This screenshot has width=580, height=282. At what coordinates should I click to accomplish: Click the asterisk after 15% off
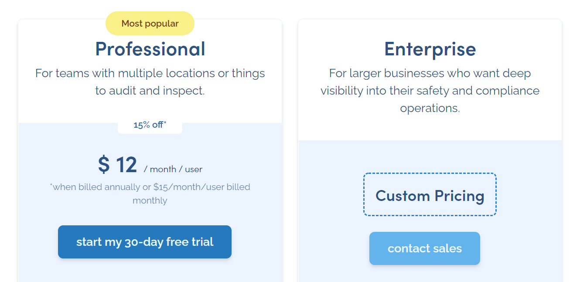click(x=165, y=123)
